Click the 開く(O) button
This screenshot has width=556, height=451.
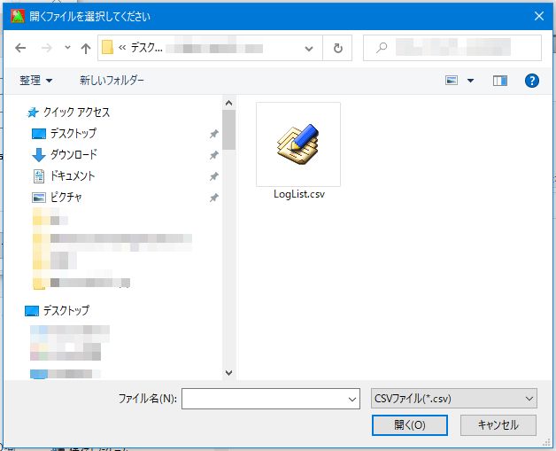pyautogui.click(x=410, y=425)
